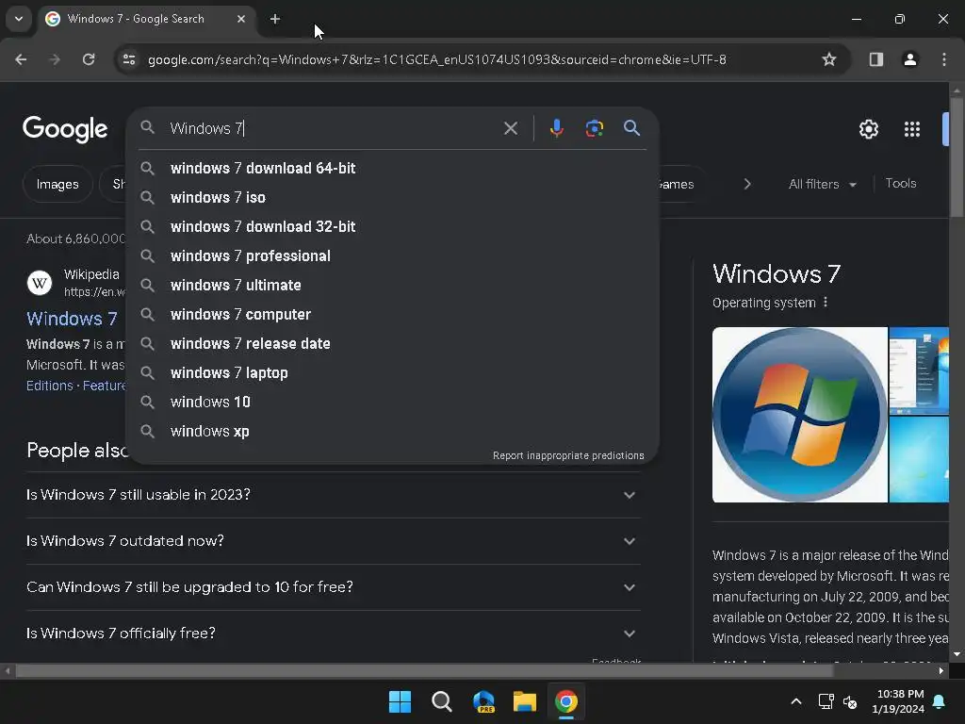Open notifications bell icon
The image size is (965, 724).
(x=940, y=701)
